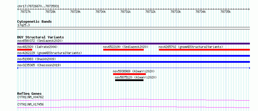Click the black nsv5875120 variant bar
258x111 pixels.
click(x=129, y=80)
